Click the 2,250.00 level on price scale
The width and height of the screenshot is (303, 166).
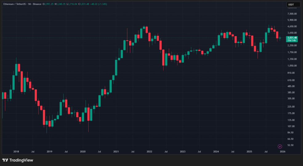click(x=292, y=45)
